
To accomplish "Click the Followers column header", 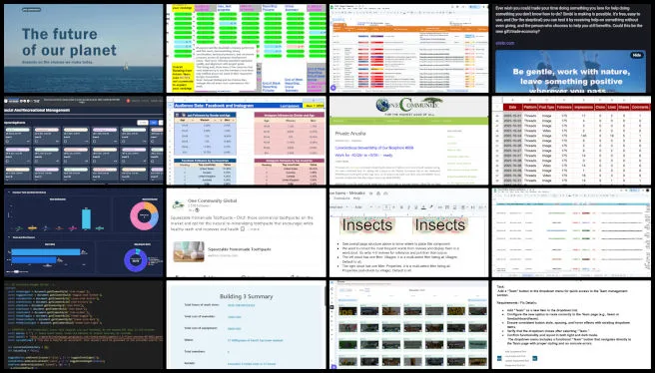I will [564, 108].
